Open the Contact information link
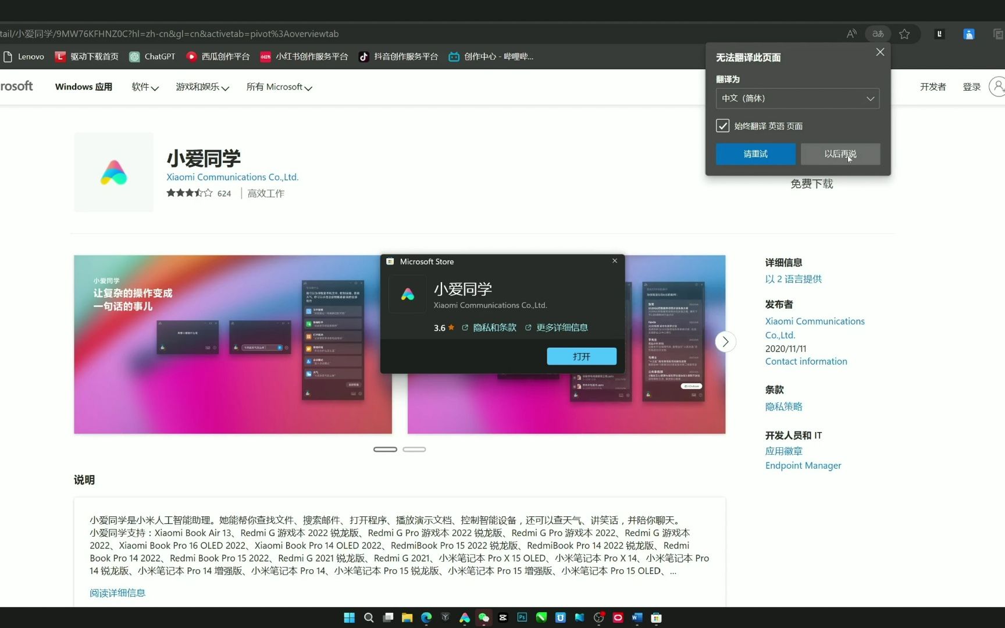The width and height of the screenshot is (1005, 628). coord(806,361)
